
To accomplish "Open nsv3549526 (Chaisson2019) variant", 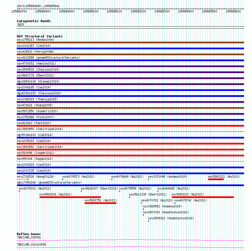I will tap(38, 69).
